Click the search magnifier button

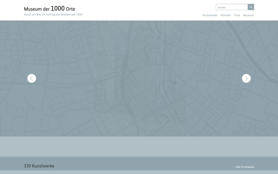pyautogui.click(x=251, y=7)
